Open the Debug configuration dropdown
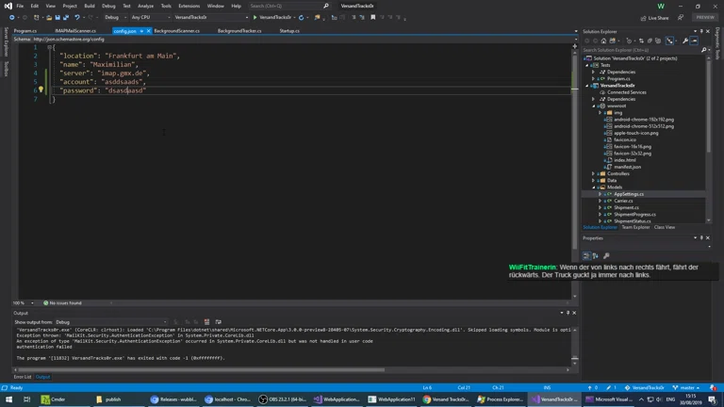724x407 pixels. 115,18
